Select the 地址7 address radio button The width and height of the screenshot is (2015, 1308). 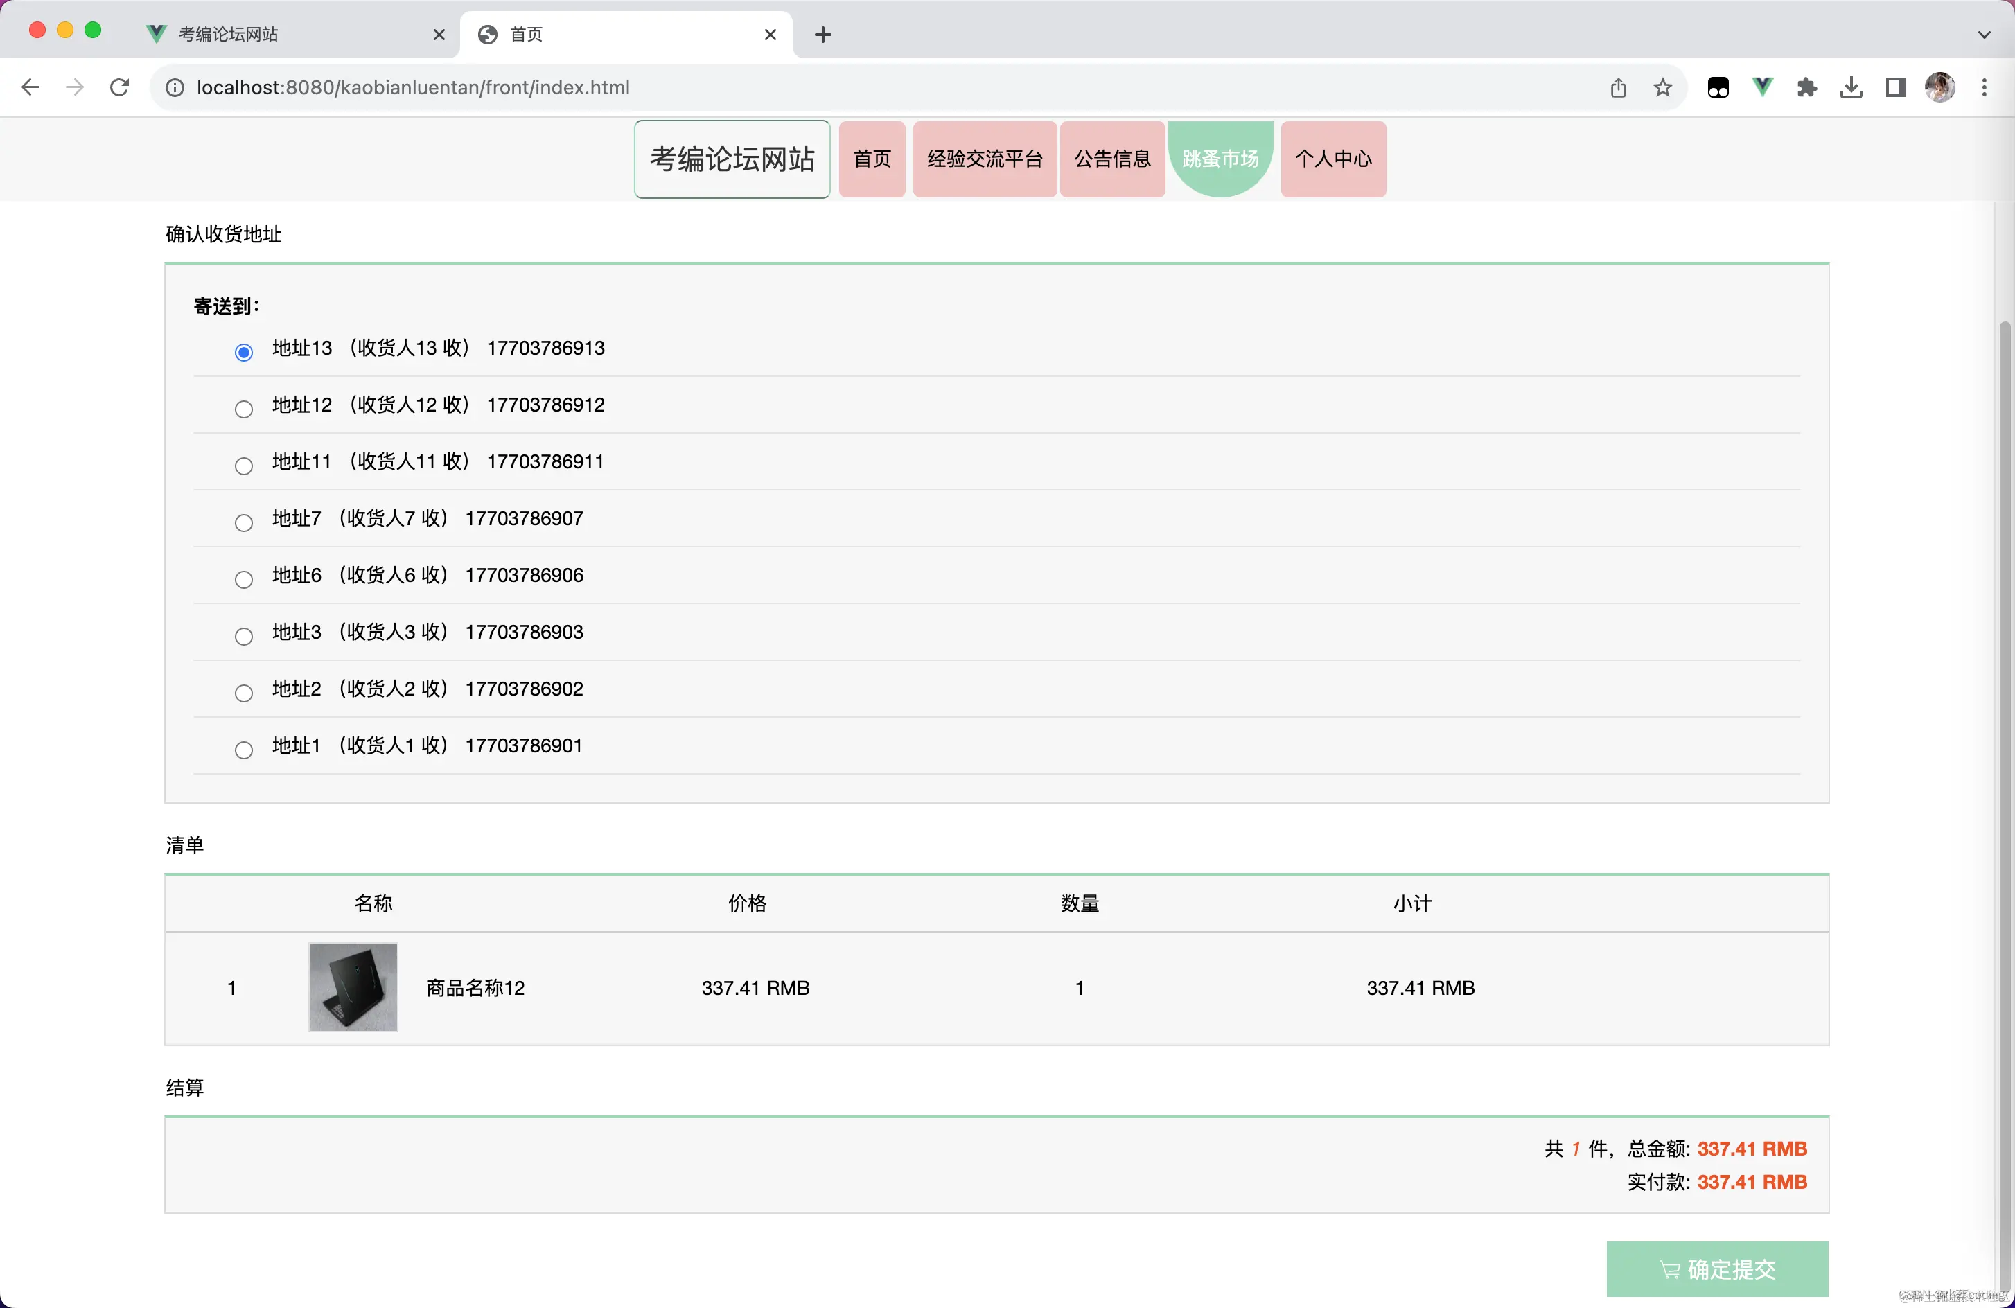coord(244,523)
